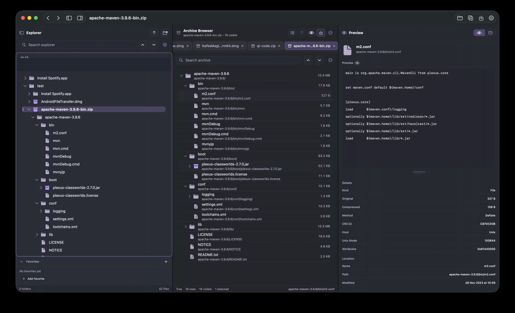
Task: Click the duplicate-plus icon in the title bar
Action: [x=471, y=18]
